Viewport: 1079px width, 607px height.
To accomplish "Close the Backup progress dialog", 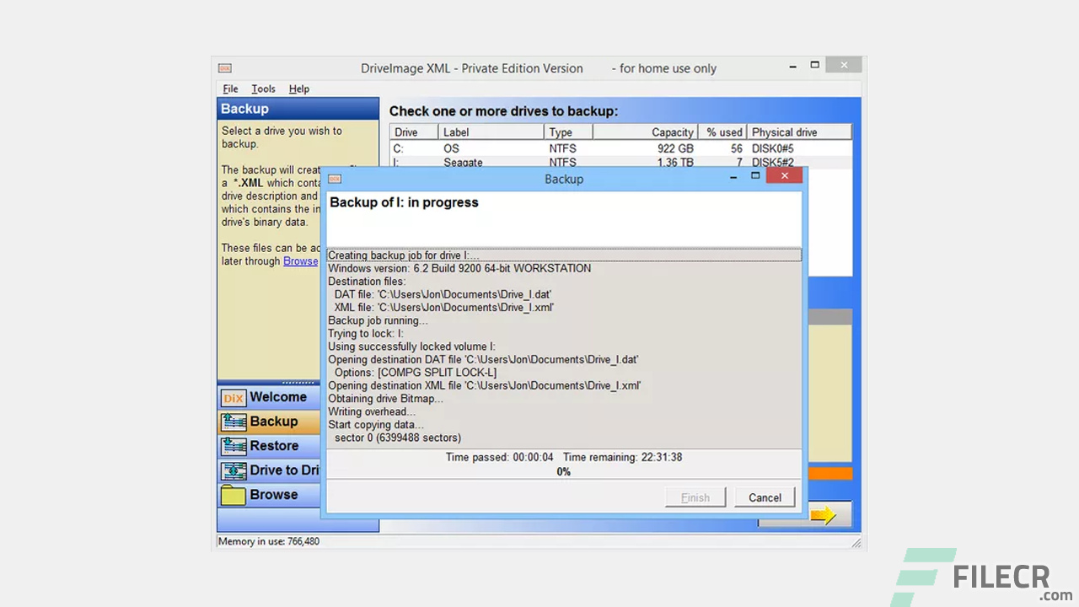I will point(784,176).
